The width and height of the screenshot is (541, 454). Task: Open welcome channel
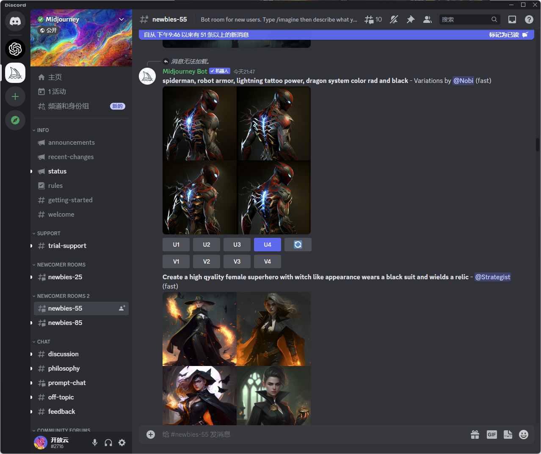tap(81, 215)
